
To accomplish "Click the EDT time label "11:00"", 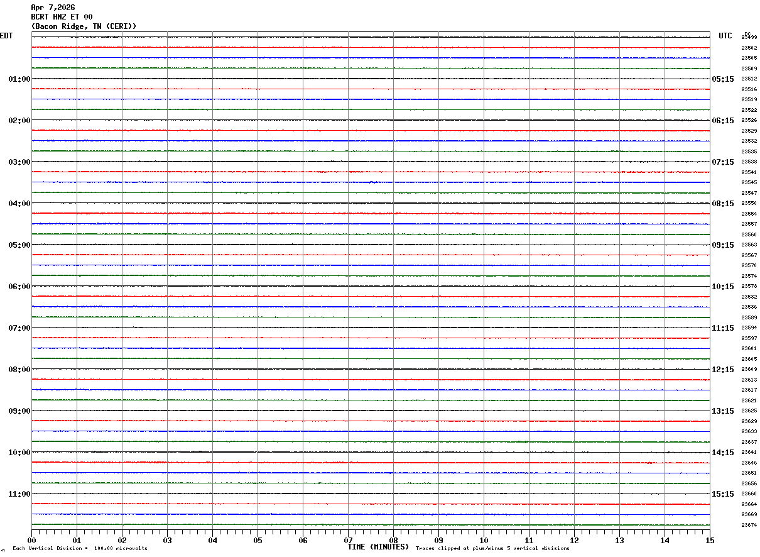I will [x=19, y=494].
